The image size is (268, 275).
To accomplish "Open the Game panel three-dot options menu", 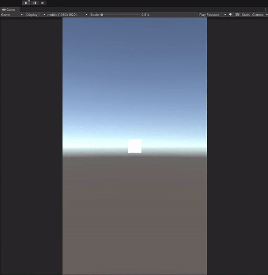I will [266, 9].
